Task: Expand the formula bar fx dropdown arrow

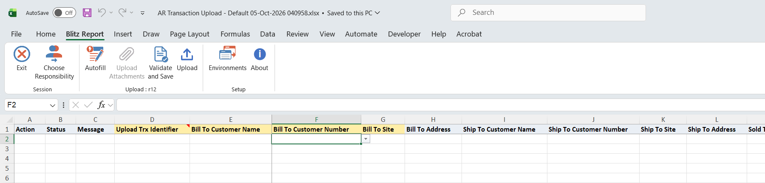Action: tap(110, 105)
